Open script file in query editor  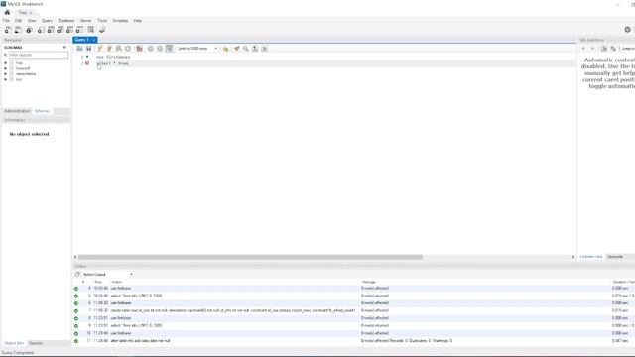pos(79,49)
